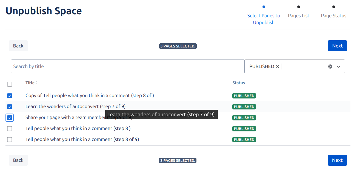354x175 pixels.
Task: Go to Select Pages to Unpublish step
Action: click(264, 19)
